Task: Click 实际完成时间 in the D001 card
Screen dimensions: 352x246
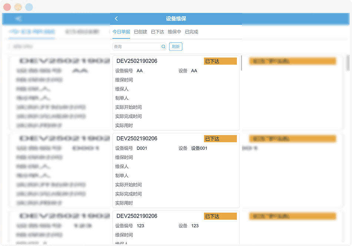Action: pyautogui.click(x=129, y=194)
